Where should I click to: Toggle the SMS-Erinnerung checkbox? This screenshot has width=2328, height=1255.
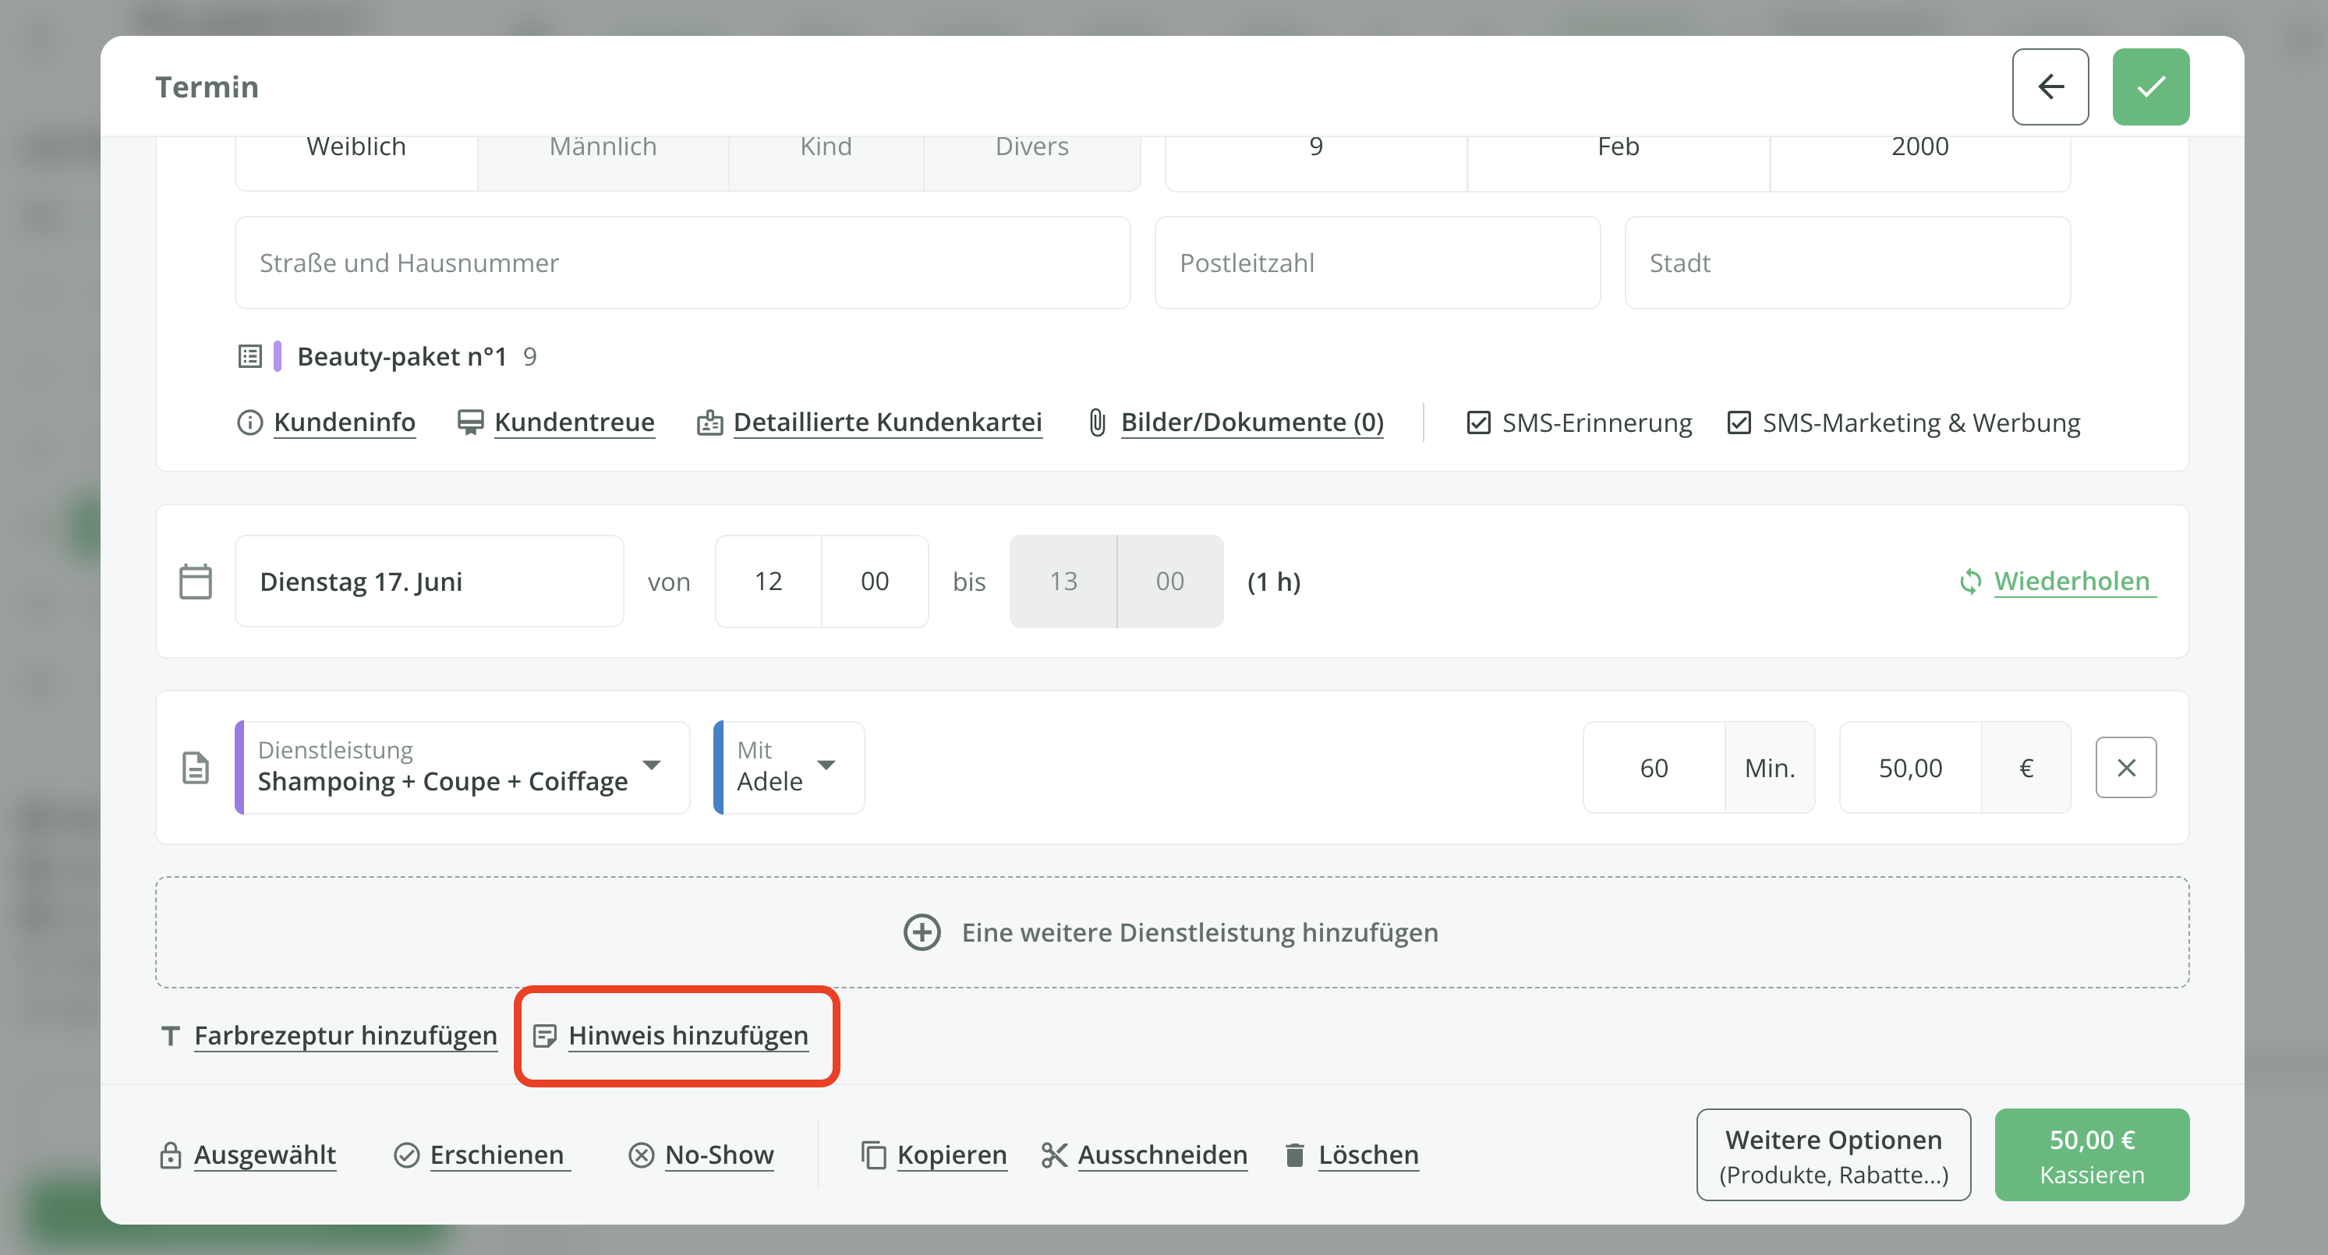[x=1478, y=422]
